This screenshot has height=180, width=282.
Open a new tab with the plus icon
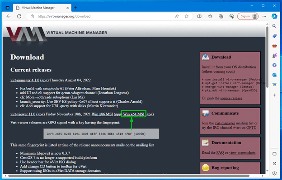[75, 8]
